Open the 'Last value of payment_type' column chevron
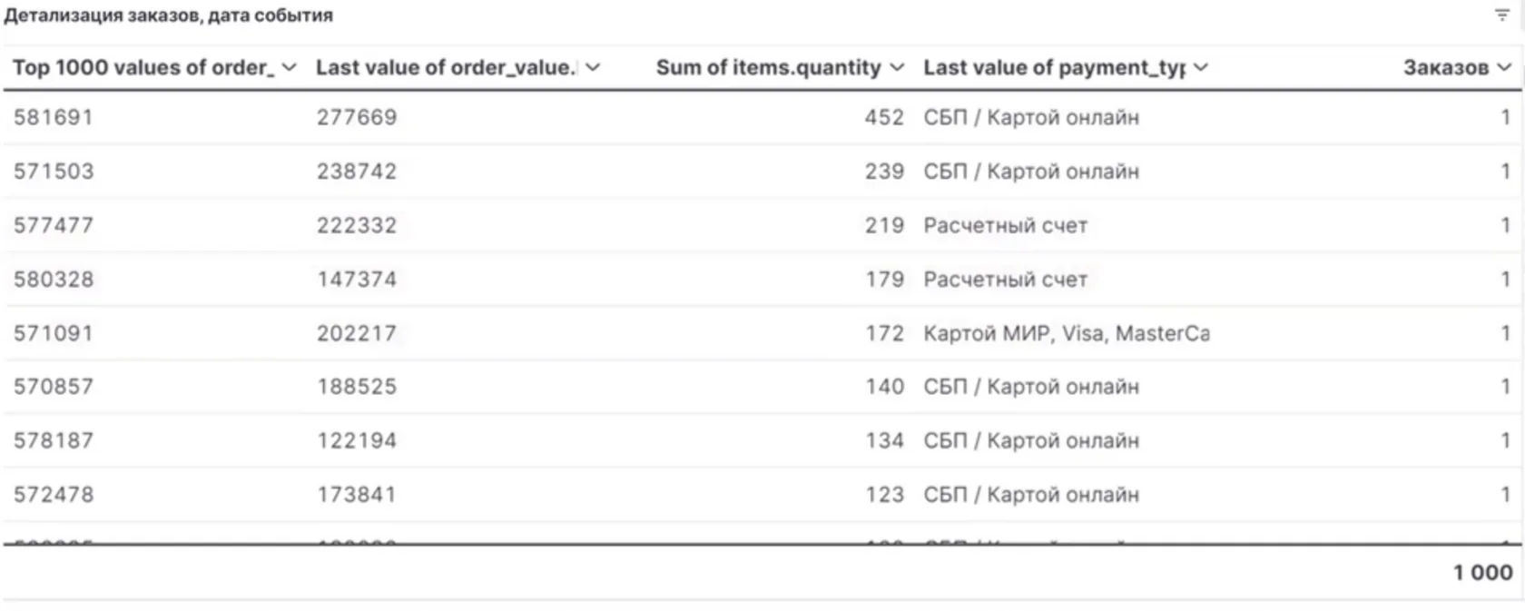 click(x=1201, y=68)
